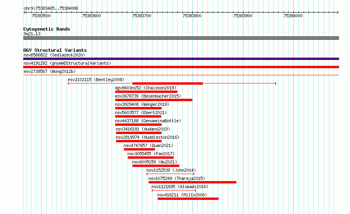Click the nsv6566822 (Sedlazeck2020) label

point(54,55)
